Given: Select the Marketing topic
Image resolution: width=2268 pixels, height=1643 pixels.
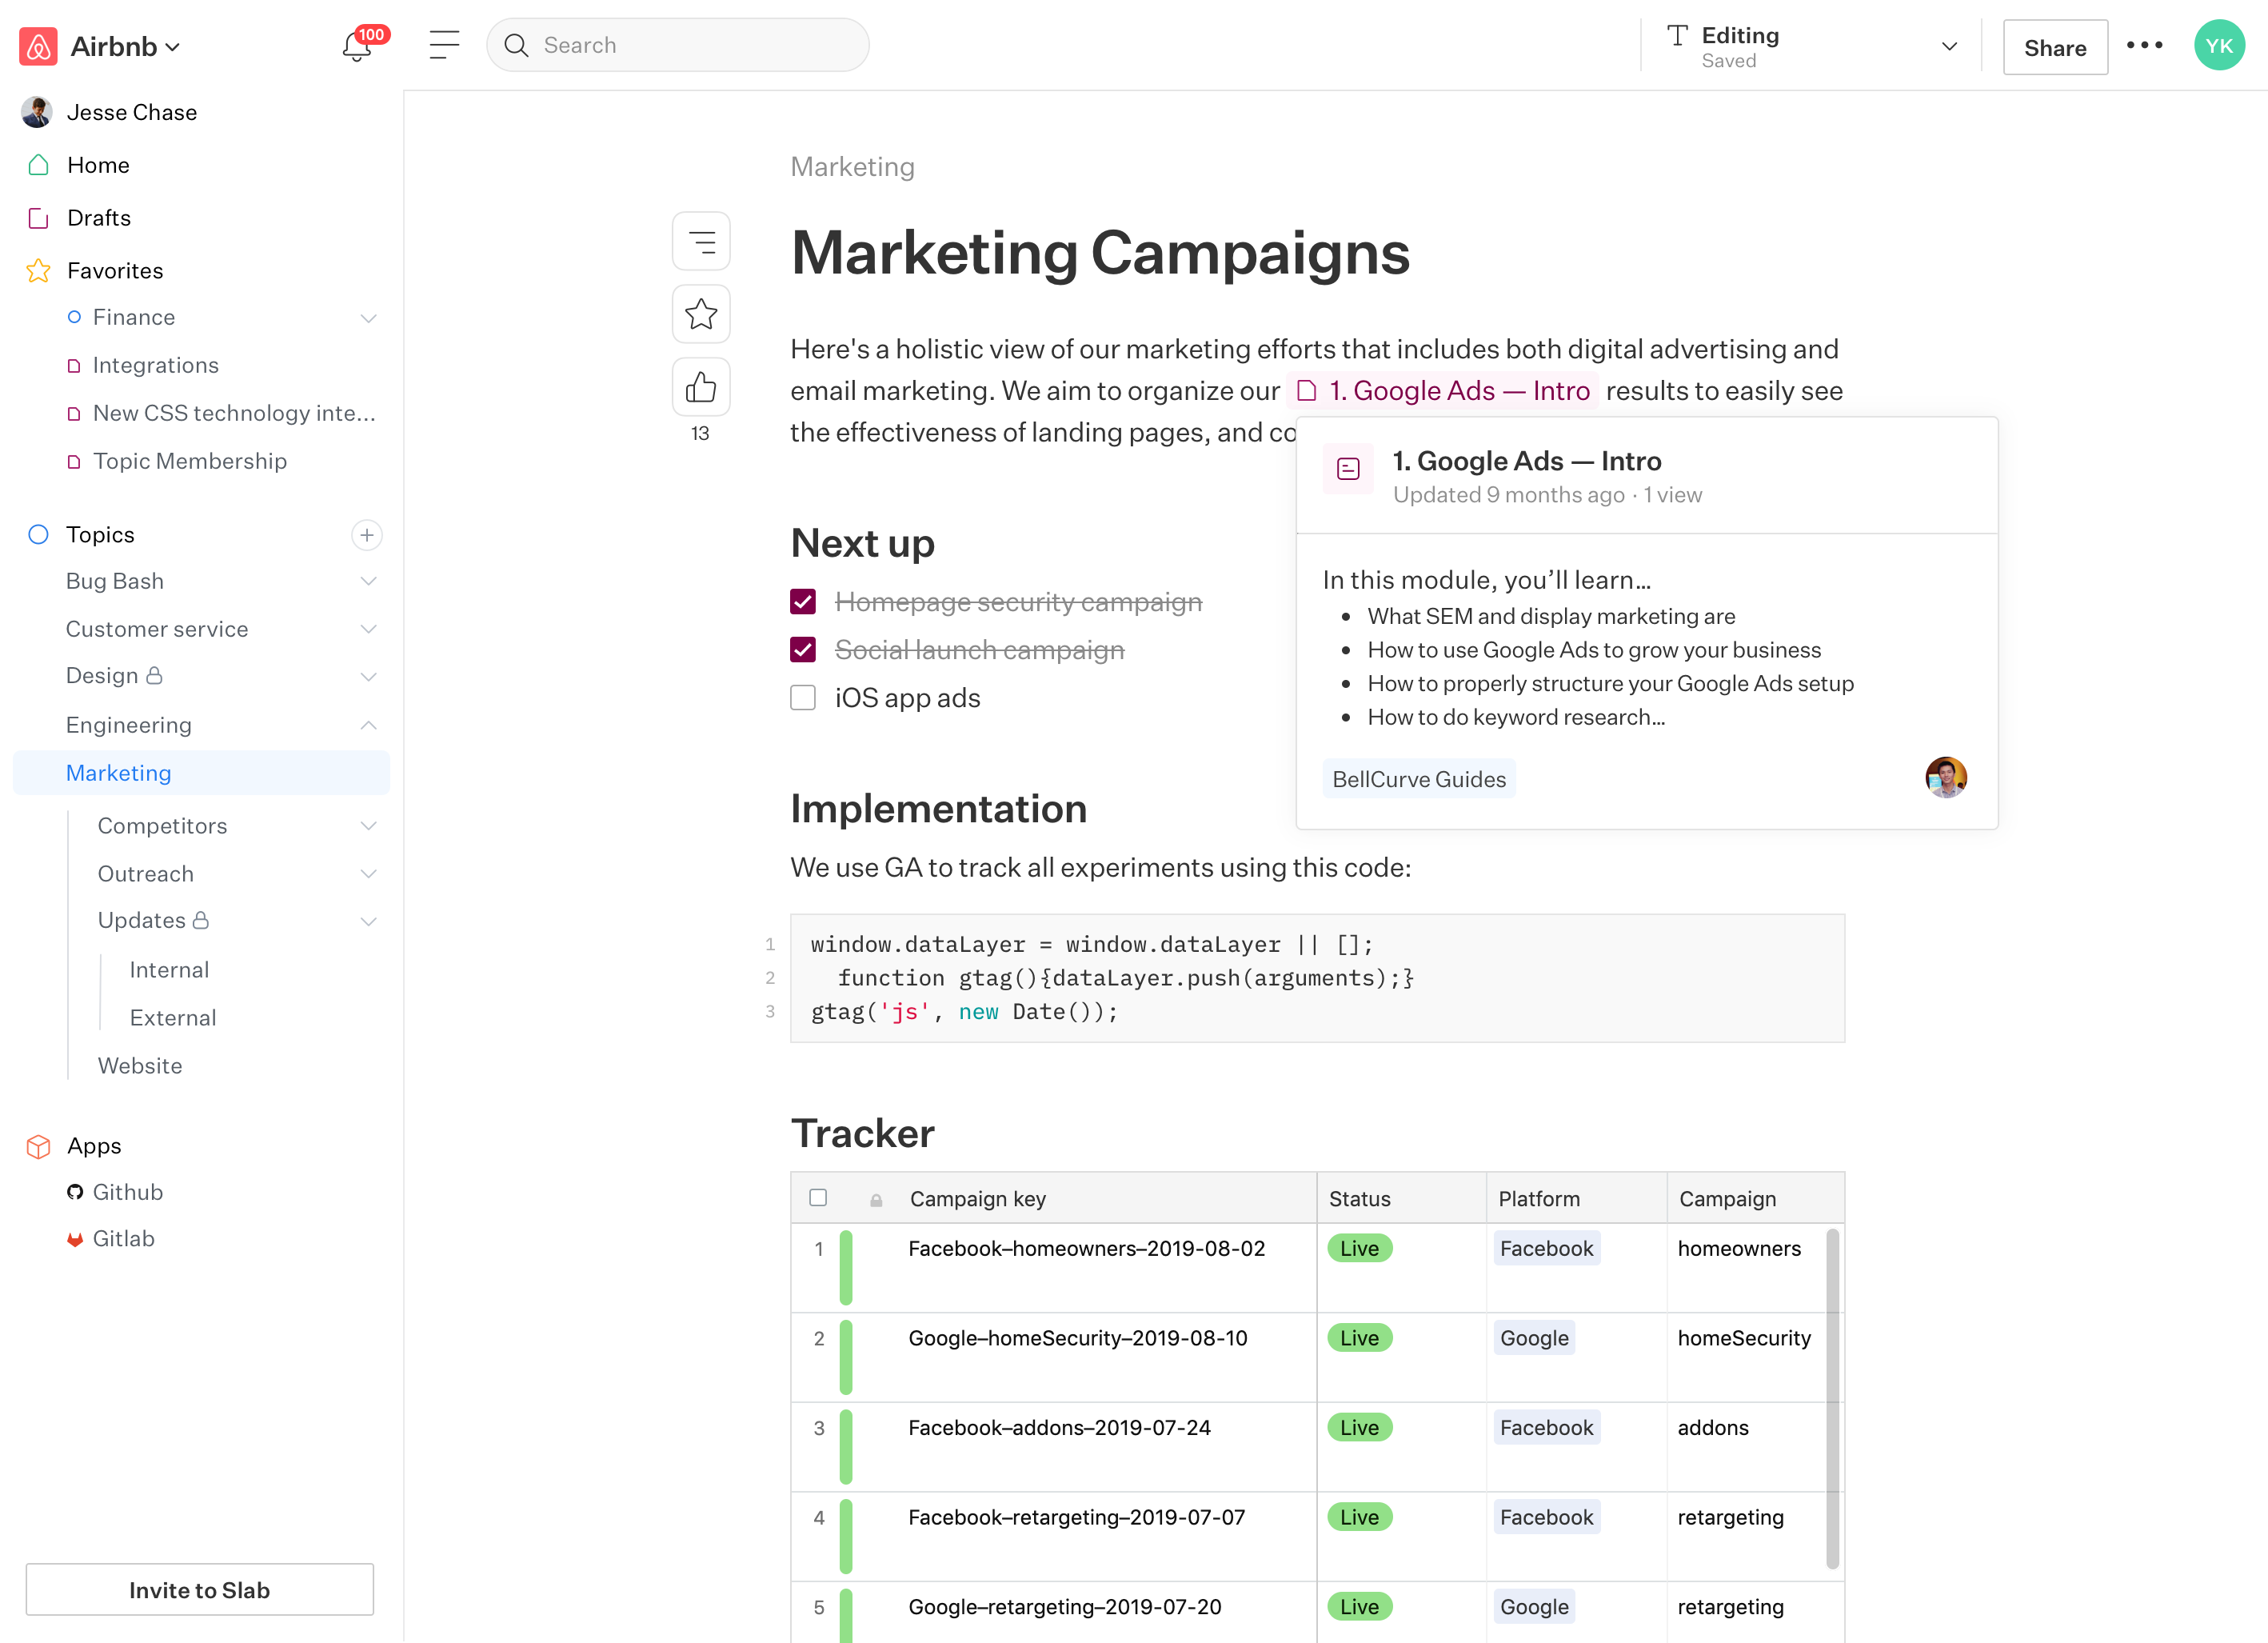Looking at the screenshot, I should click(x=202, y=773).
